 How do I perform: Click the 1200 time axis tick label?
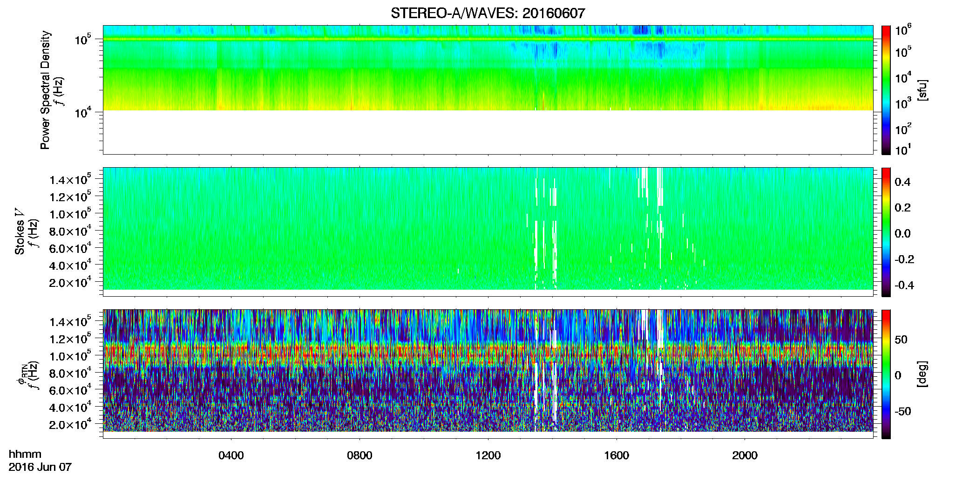pyautogui.click(x=488, y=455)
